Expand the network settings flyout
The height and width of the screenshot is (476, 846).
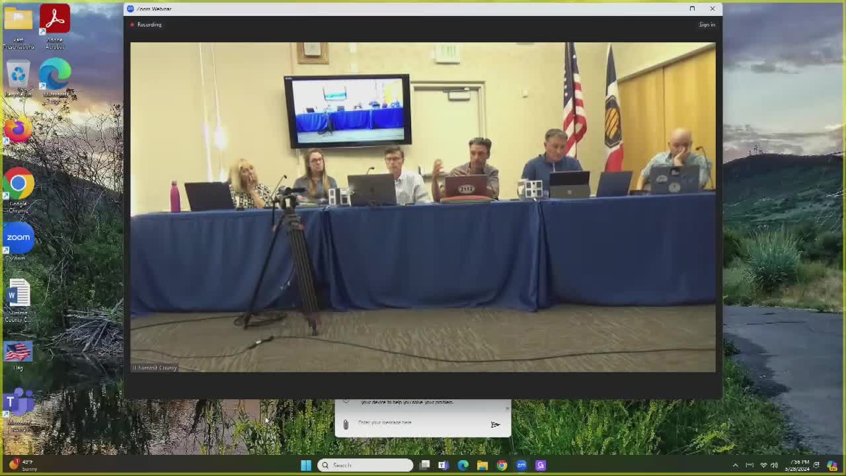pyautogui.click(x=763, y=465)
